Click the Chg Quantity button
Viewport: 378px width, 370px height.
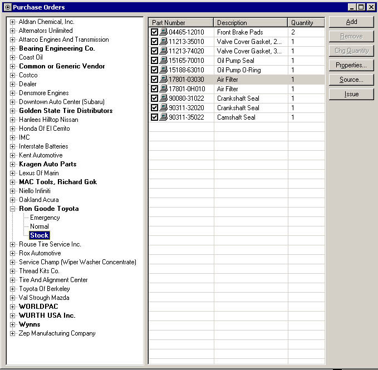click(351, 51)
